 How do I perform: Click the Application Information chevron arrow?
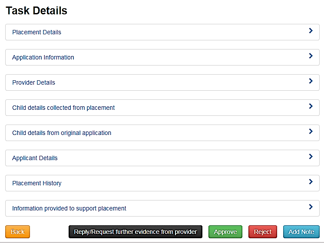coord(311,56)
